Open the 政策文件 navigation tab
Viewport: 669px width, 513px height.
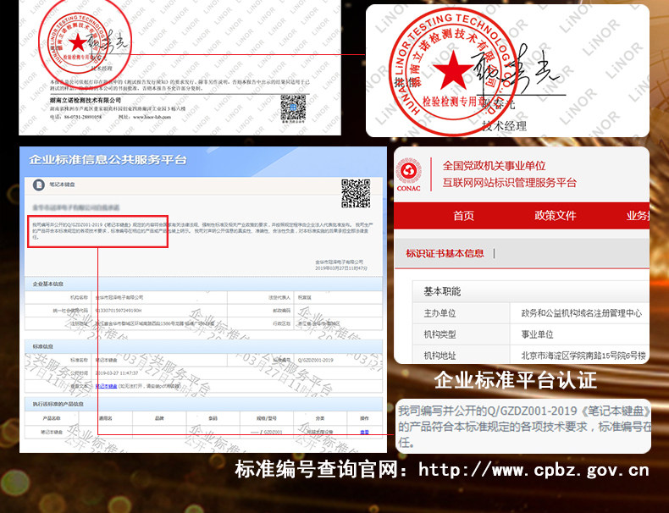click(x=555, y=215)
